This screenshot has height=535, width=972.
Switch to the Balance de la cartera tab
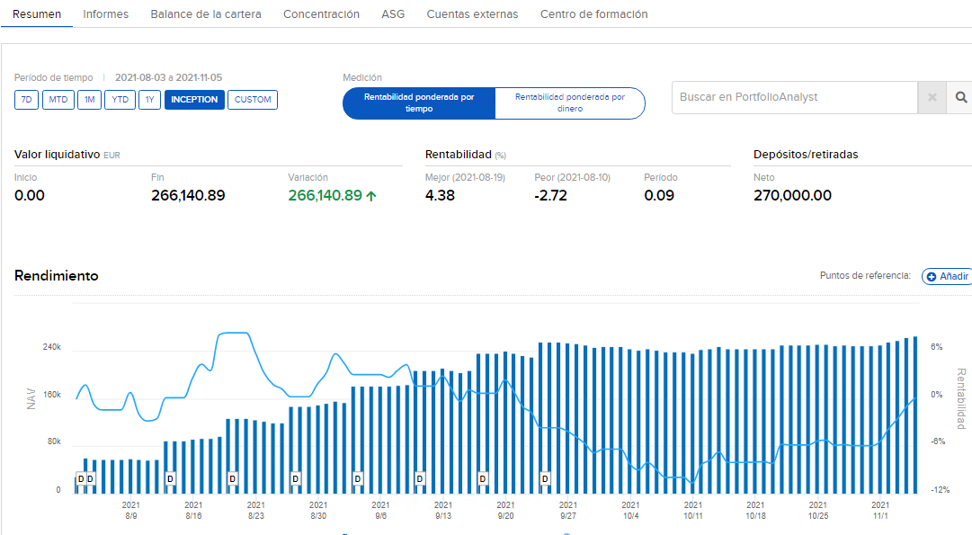(206, 14)
